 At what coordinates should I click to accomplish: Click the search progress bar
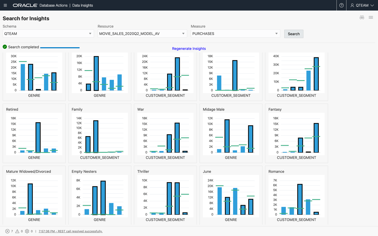point(60,48)
